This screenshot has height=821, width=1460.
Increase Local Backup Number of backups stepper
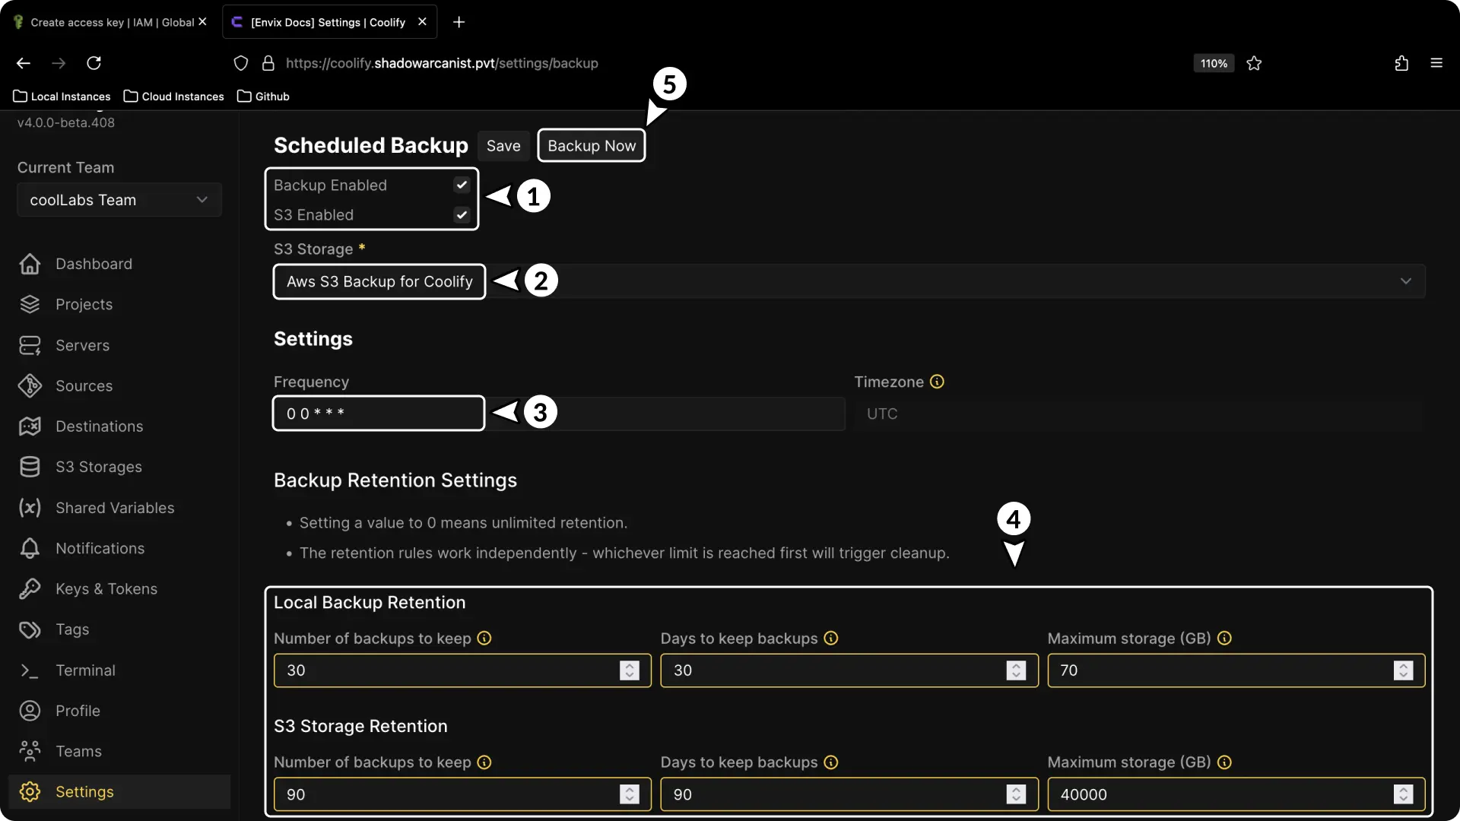coord(628,666)
